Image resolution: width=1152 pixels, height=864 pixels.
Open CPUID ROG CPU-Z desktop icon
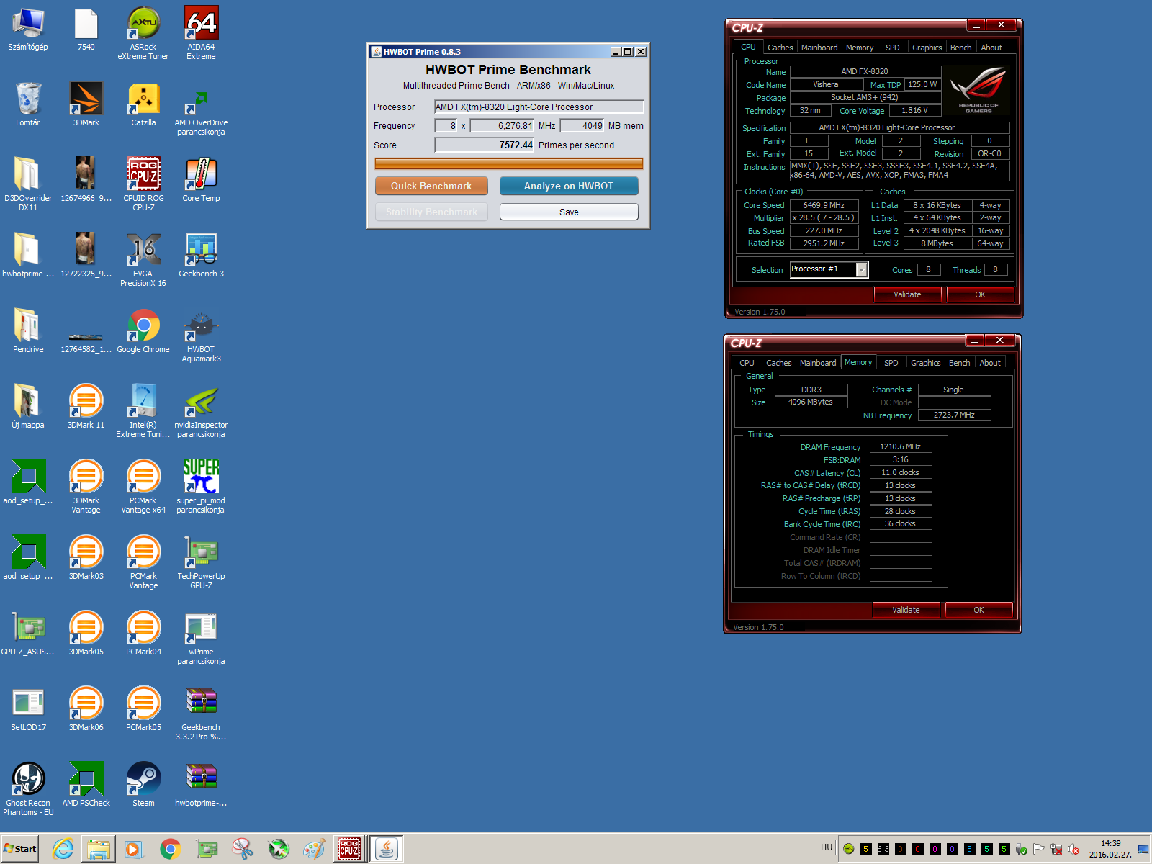coord(143,184)
